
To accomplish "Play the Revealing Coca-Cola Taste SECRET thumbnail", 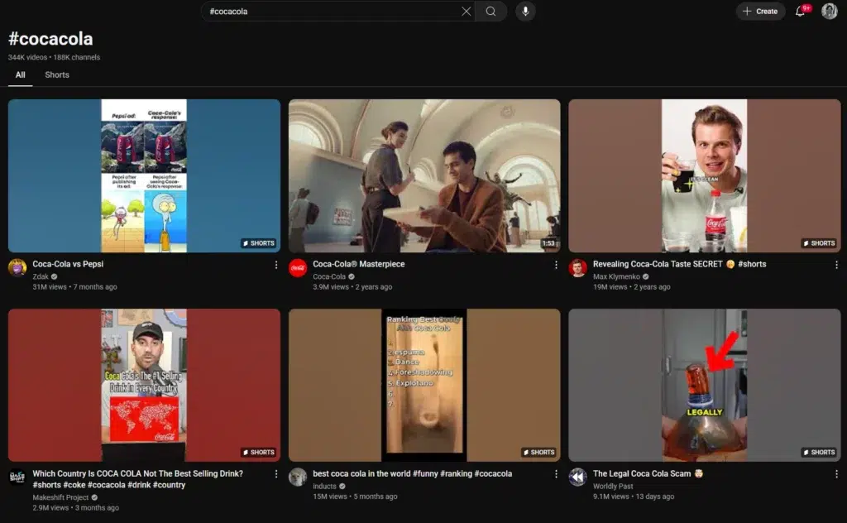I will click(705, 175).
